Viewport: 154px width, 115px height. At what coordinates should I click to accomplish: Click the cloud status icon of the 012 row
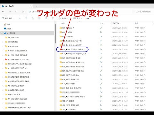click(101, 49)
